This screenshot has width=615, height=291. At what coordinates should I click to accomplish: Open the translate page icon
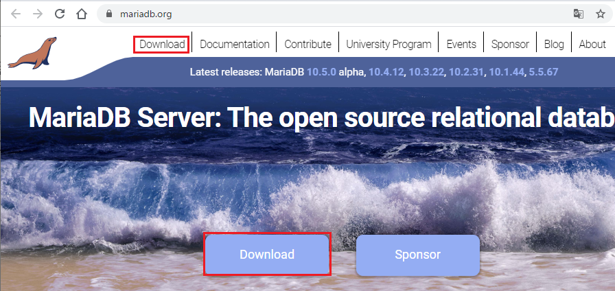tap(579, 14)
